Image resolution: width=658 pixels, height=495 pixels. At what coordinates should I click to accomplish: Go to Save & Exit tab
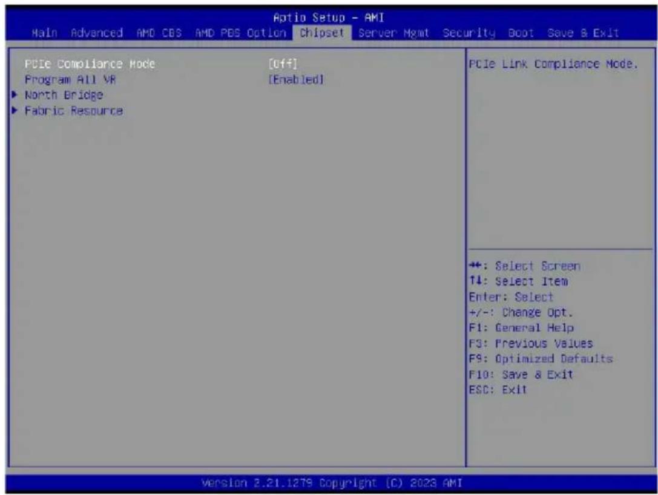point(583,33)
